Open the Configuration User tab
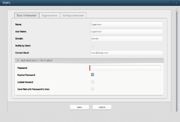Viewport: 180px width, 122px height. click(73, 15)
